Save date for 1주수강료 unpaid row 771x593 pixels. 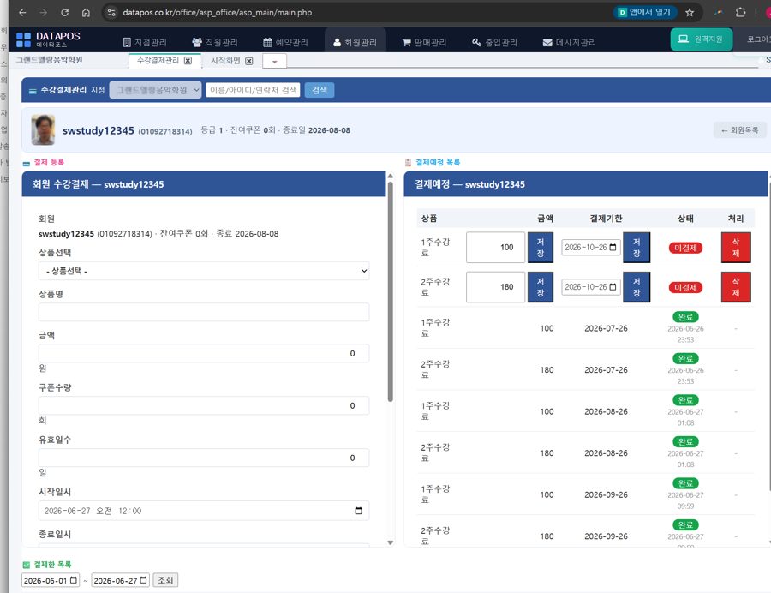tap(637, 248)
